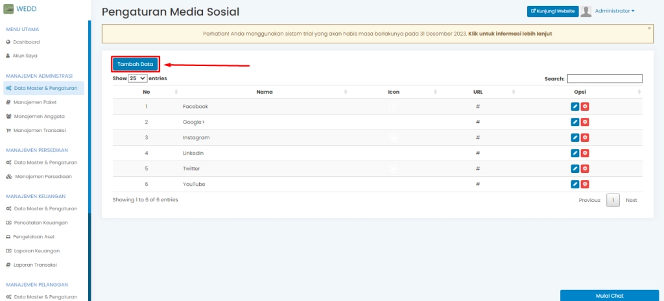Click the Tambah Data button
This screenshot has height=301, width=664.
(x=135, y=64)
